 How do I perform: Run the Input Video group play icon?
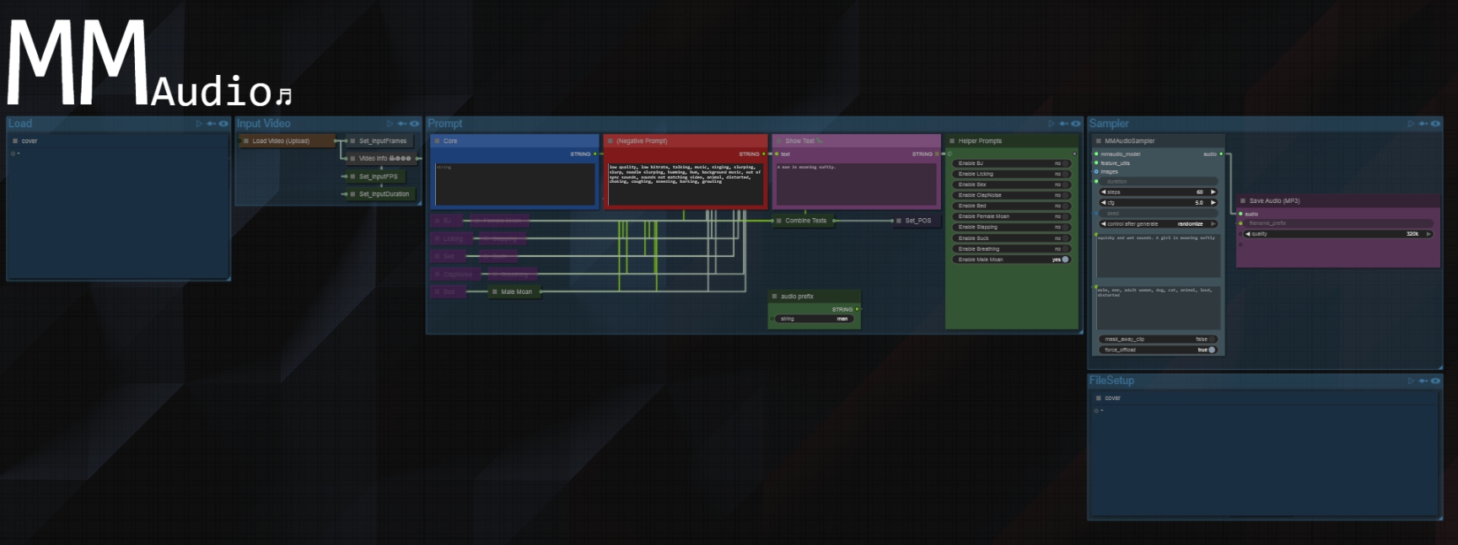coord(390,124)
